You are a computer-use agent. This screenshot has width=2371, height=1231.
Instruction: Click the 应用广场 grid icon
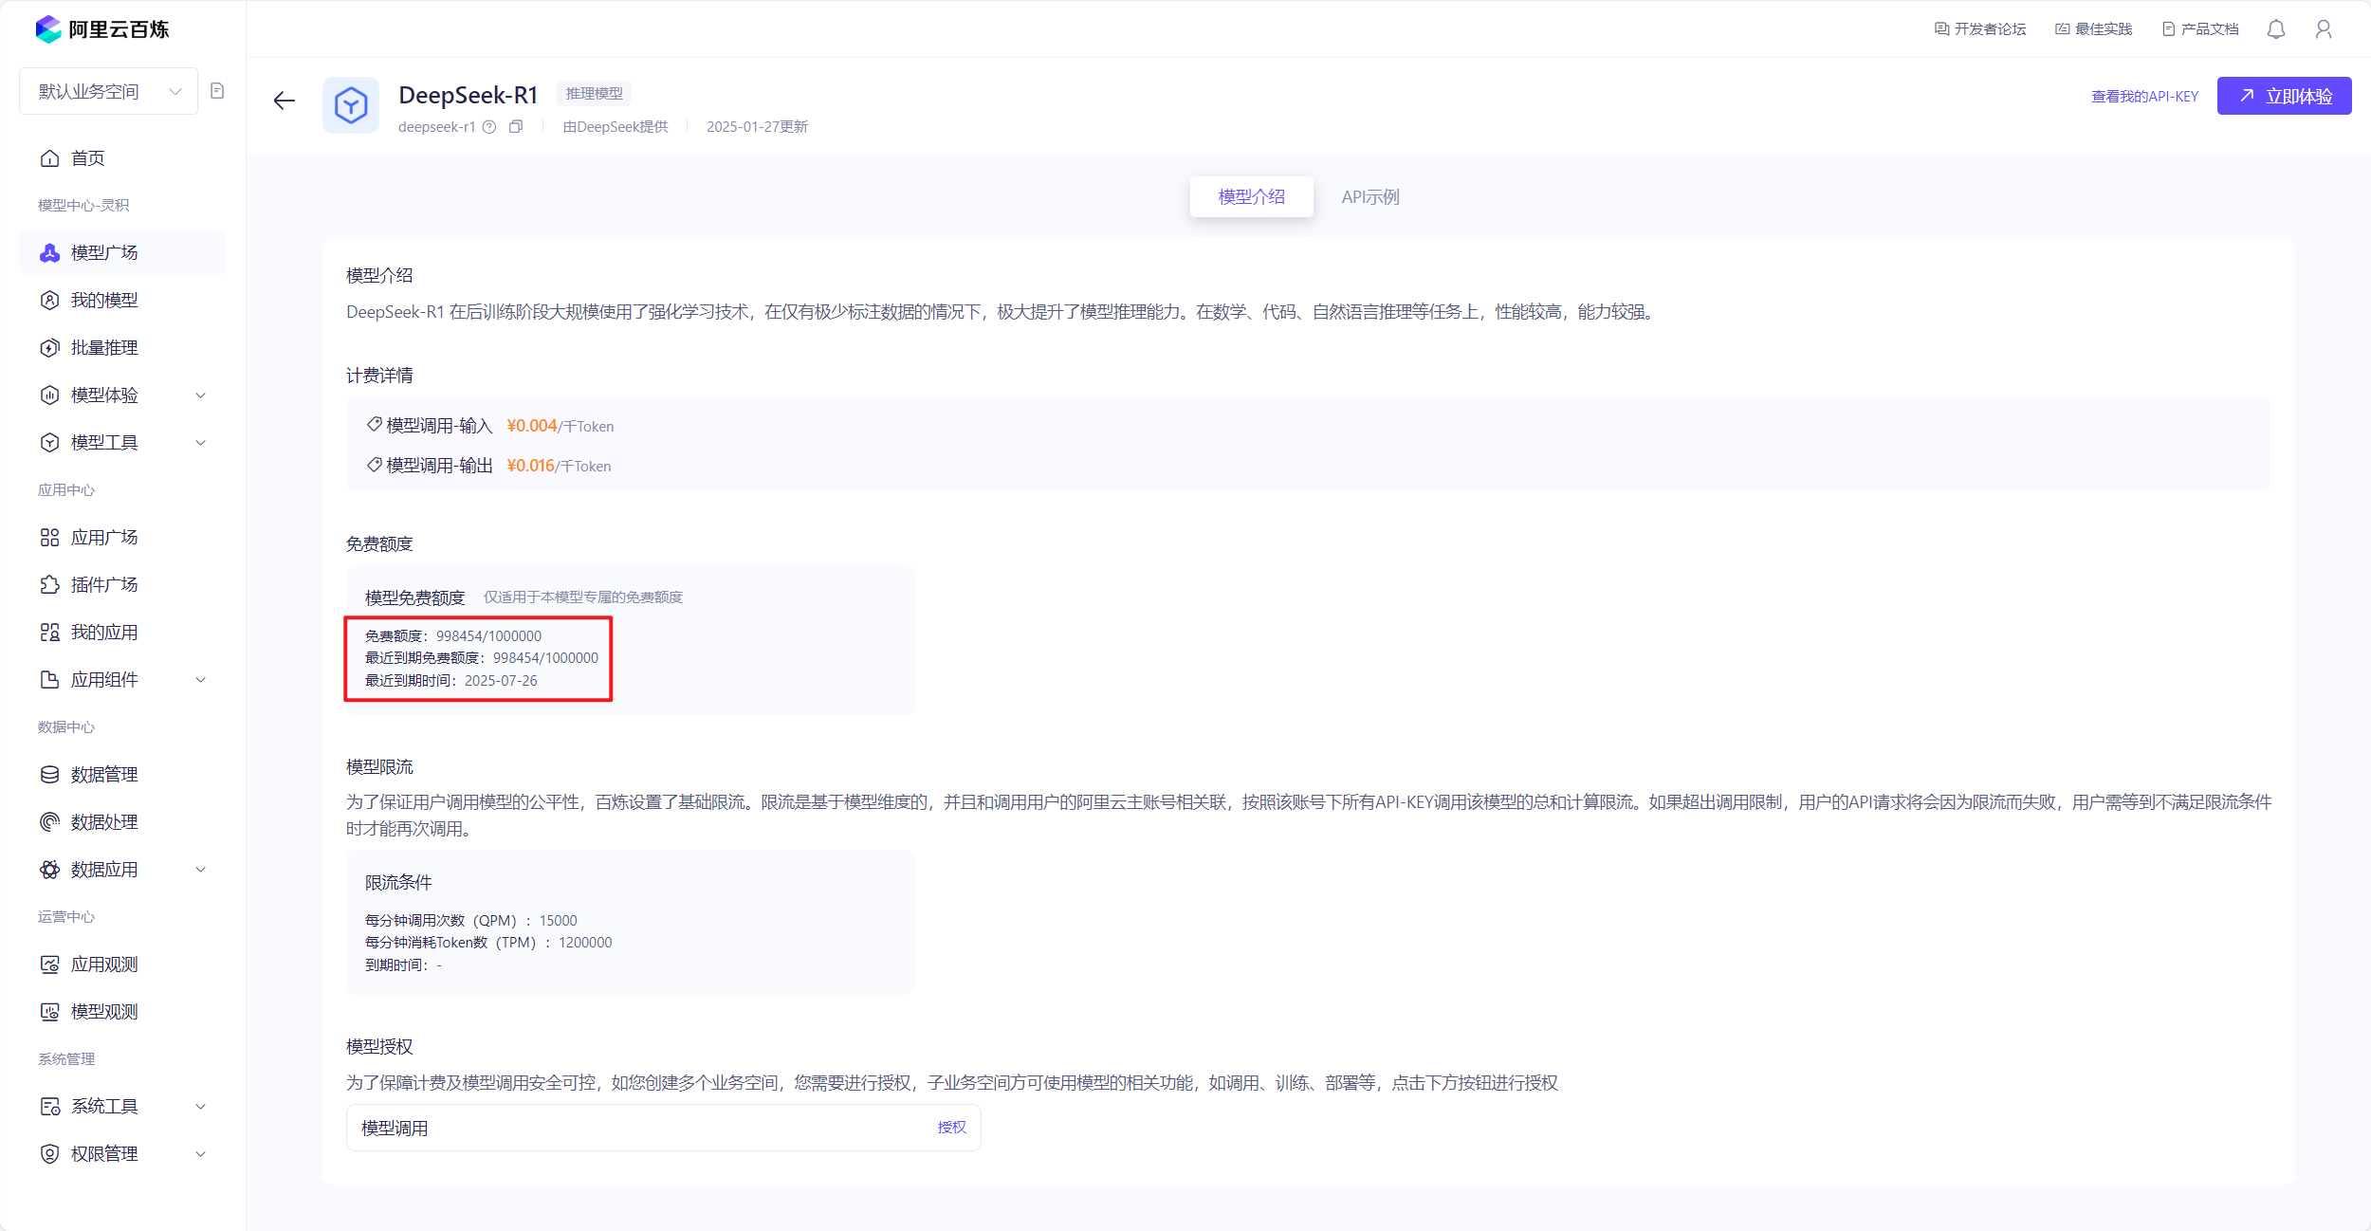(50, 538)
